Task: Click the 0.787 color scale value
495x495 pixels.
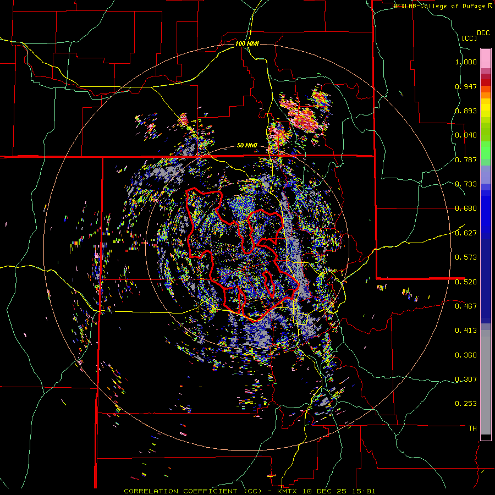Action: (466, 159)
